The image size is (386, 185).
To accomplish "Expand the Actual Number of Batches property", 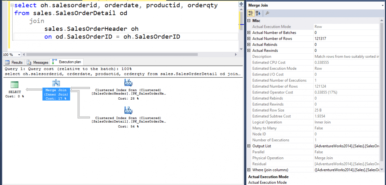I will [249, 32].
